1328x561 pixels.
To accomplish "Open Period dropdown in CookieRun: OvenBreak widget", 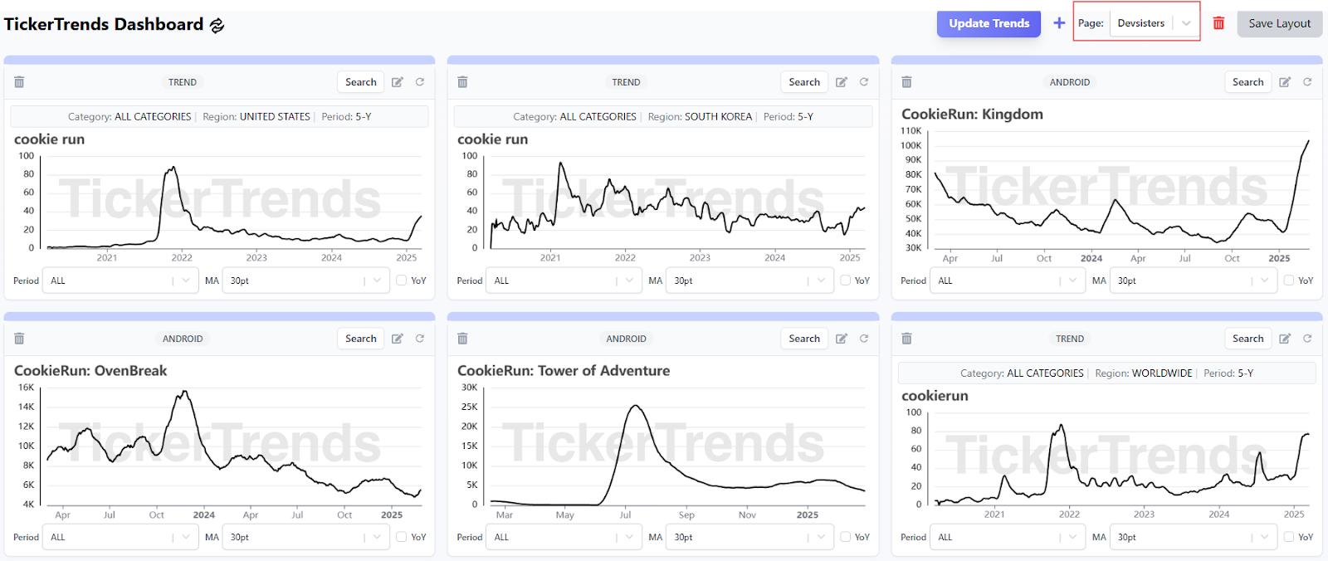I will [121, 537].
